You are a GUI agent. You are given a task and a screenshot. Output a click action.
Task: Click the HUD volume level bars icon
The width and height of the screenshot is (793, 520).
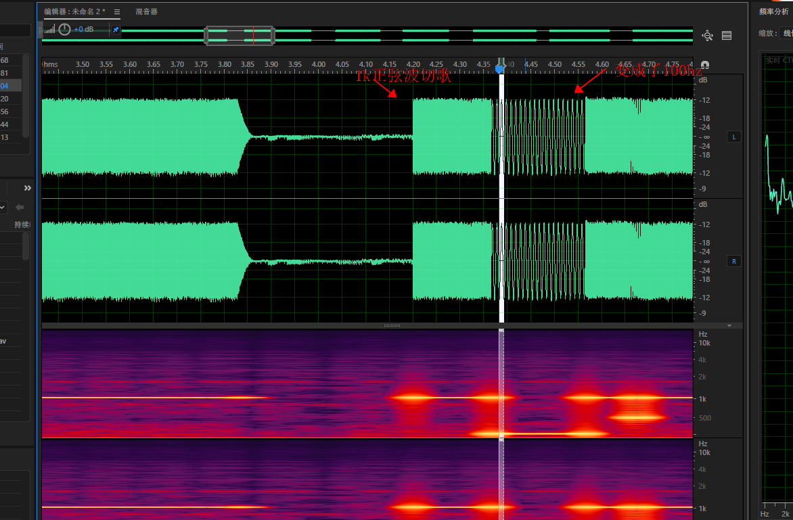pos(49,30)
